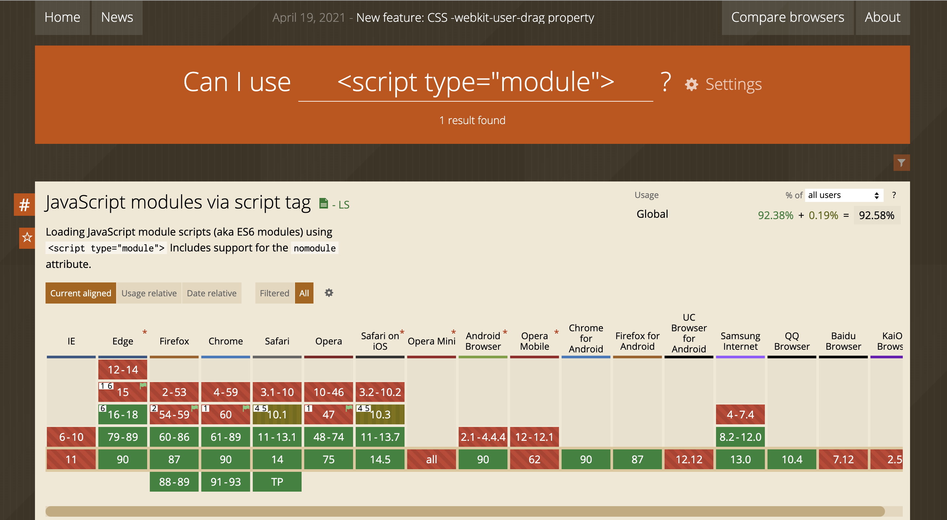Select Safari 11-13.1 cell
Image resolution: width=947 pixels, height=520 pixels.
[x=277, y=437]
